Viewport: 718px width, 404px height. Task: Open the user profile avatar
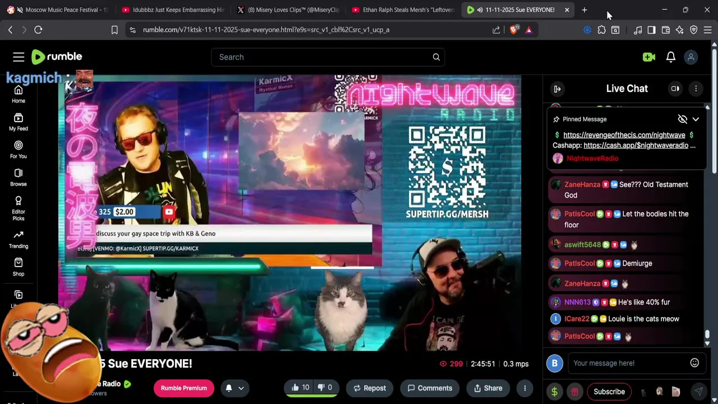[x=691, y=57]
